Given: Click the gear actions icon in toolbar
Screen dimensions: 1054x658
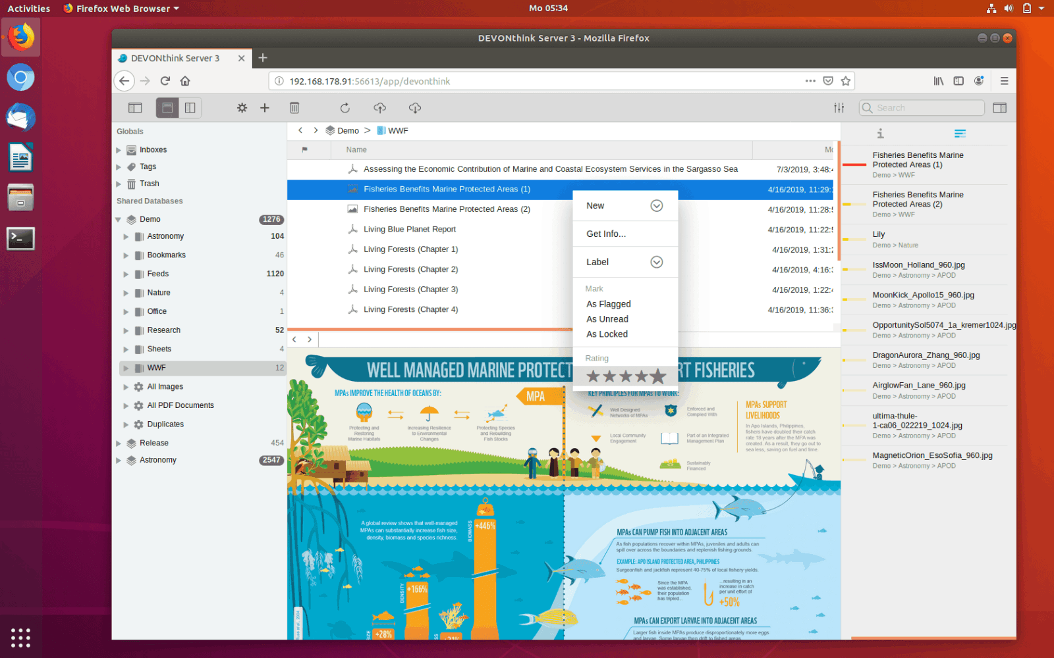Looking at the screenshot, I should (242, 108).
